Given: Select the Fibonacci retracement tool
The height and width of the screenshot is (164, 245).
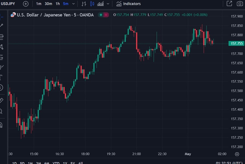Looking at the screenshot, I should point(2,37).
